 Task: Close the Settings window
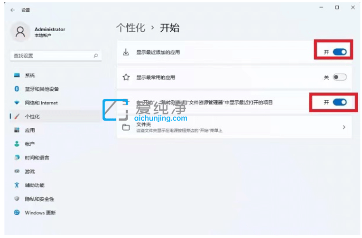pos(353,8)
